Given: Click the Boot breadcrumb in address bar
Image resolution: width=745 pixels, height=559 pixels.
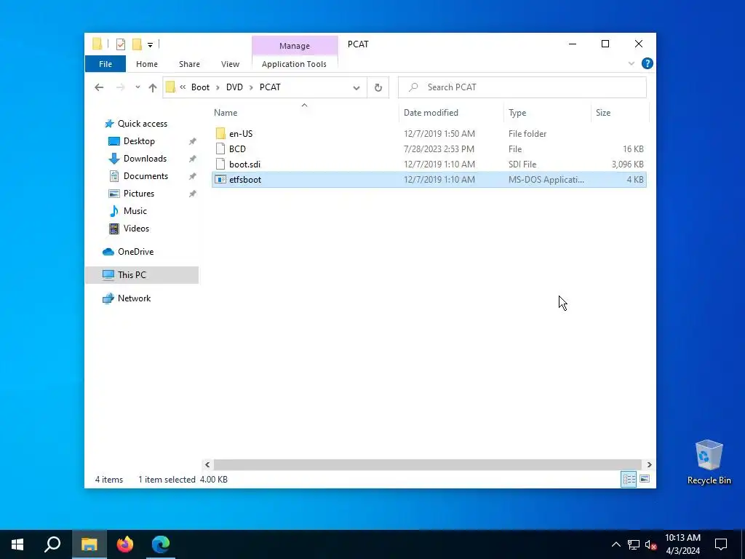Looking at the screenshot, I should [200, 87].
